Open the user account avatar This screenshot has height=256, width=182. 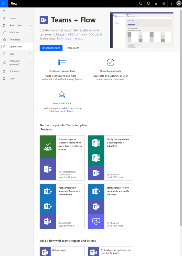(x=179, y=3)
